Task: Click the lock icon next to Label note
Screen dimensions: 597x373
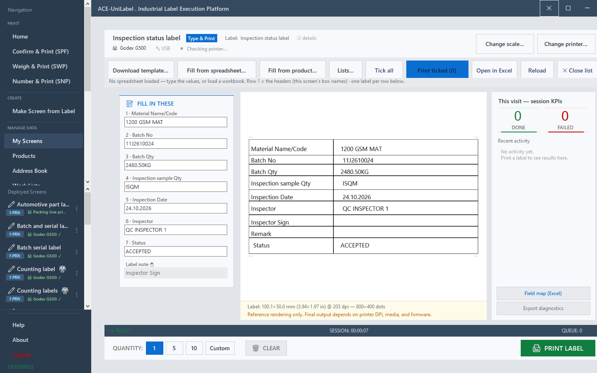Action: (152, 264)
